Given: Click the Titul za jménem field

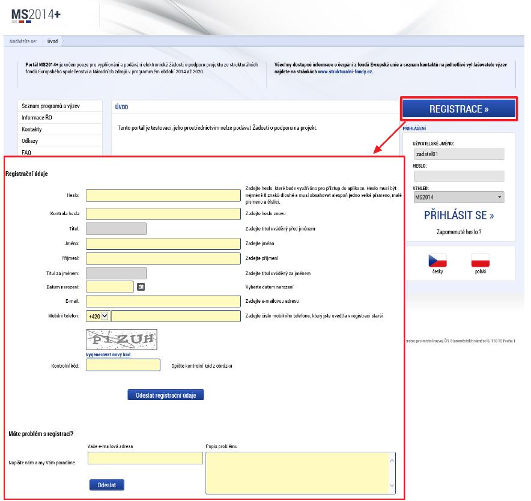Looking at the screenshot, I should tap(116, 273).
